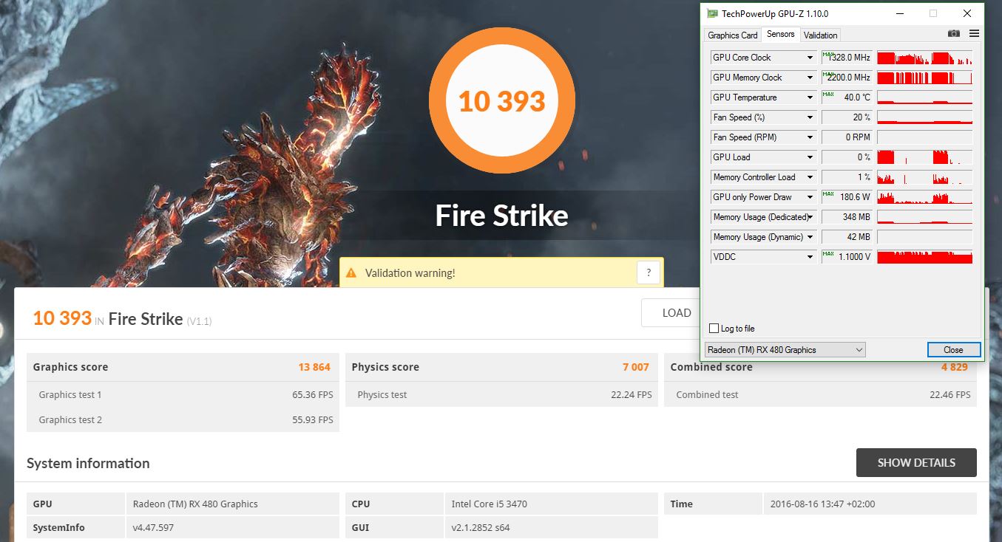Click the Graphics score value 13 864

(314, 367)
